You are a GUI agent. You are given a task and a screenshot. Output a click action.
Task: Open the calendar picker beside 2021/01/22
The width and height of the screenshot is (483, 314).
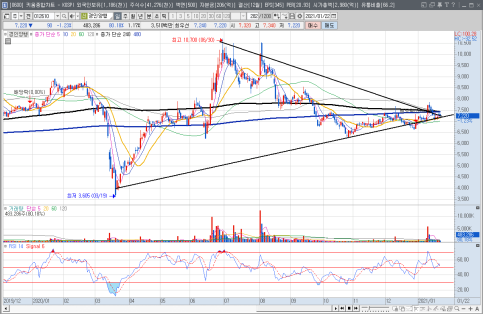click(333, 16)
